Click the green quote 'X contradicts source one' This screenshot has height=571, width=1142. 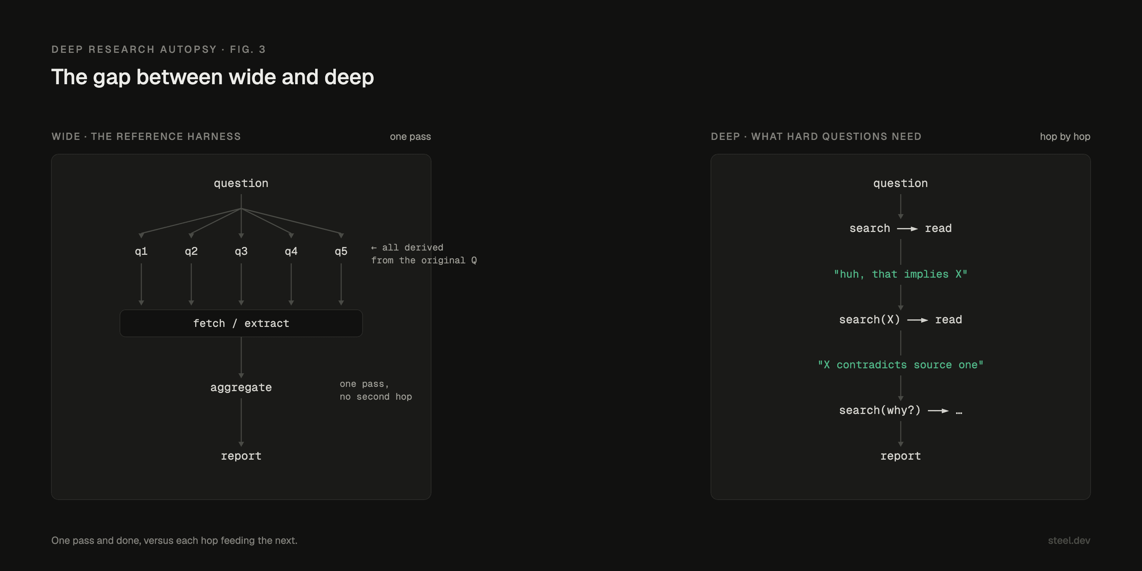900,365
